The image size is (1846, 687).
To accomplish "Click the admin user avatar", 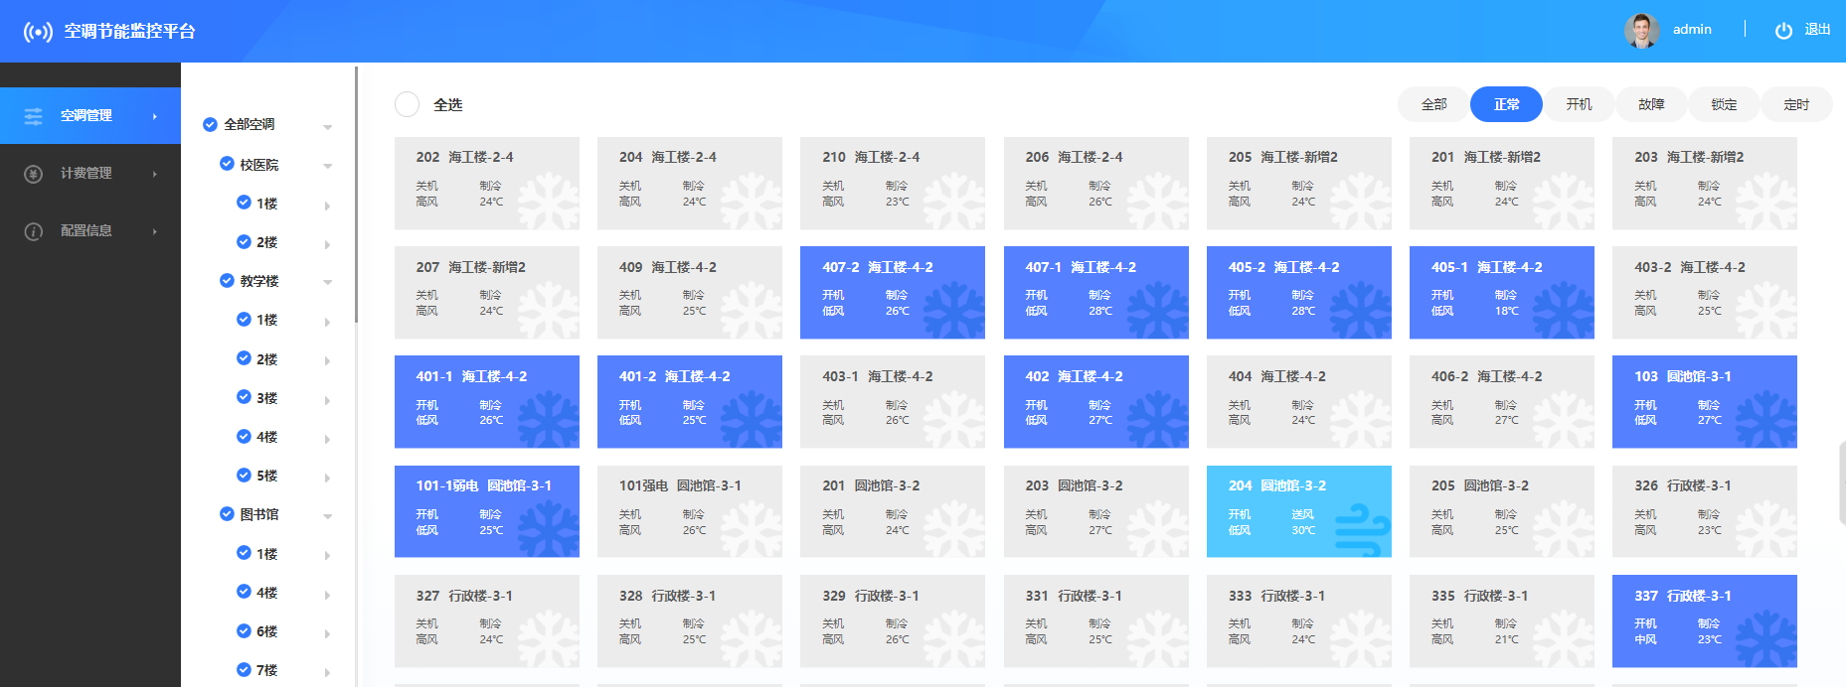I will pyautogui.click(x=1641, y=30).
